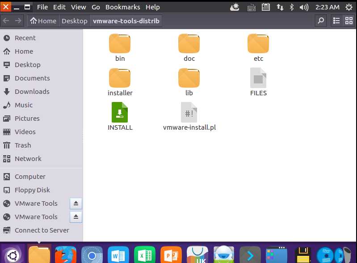
Task: Open the Edit menu
Action: click(x=59, y=7)
